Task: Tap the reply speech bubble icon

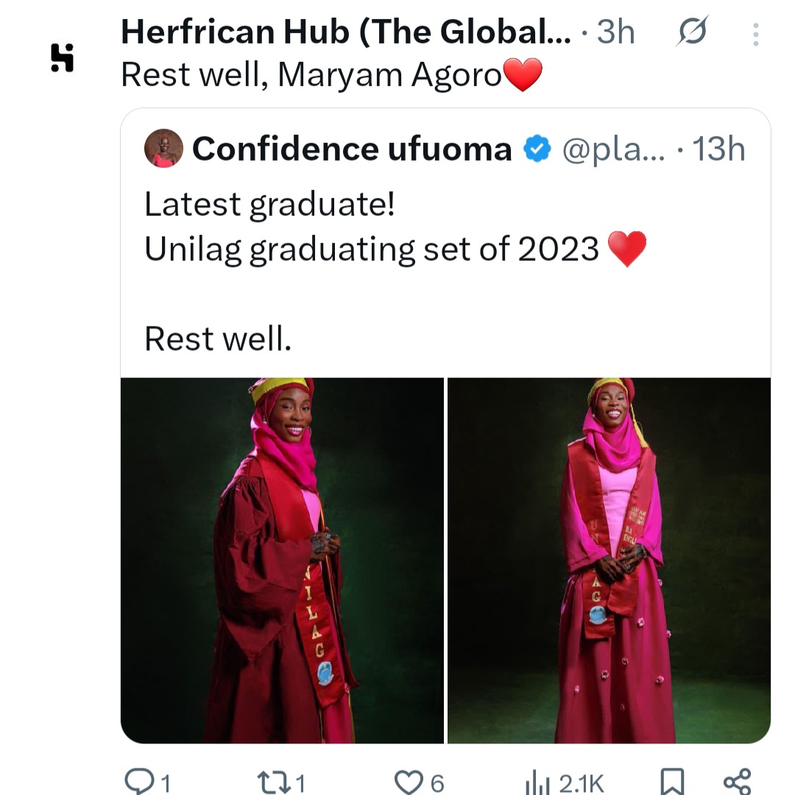Action: [x=136, y=781]
